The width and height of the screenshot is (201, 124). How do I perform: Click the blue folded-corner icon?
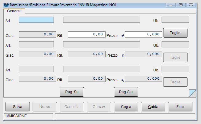coord(193,93)
